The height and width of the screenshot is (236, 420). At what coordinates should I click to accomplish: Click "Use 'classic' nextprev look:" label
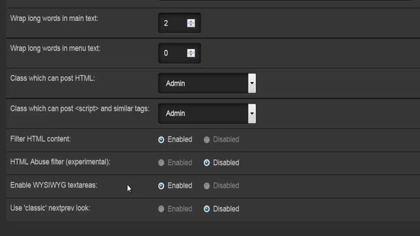pyautogui.click(x=50, y=208)
